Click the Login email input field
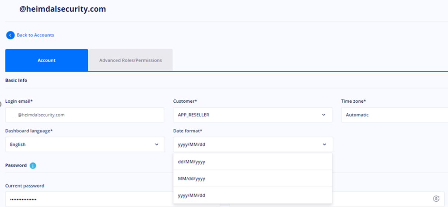Image resolution: width=448 pixels, height=207 pixels. pyautogui.click(x=84, y=115)
